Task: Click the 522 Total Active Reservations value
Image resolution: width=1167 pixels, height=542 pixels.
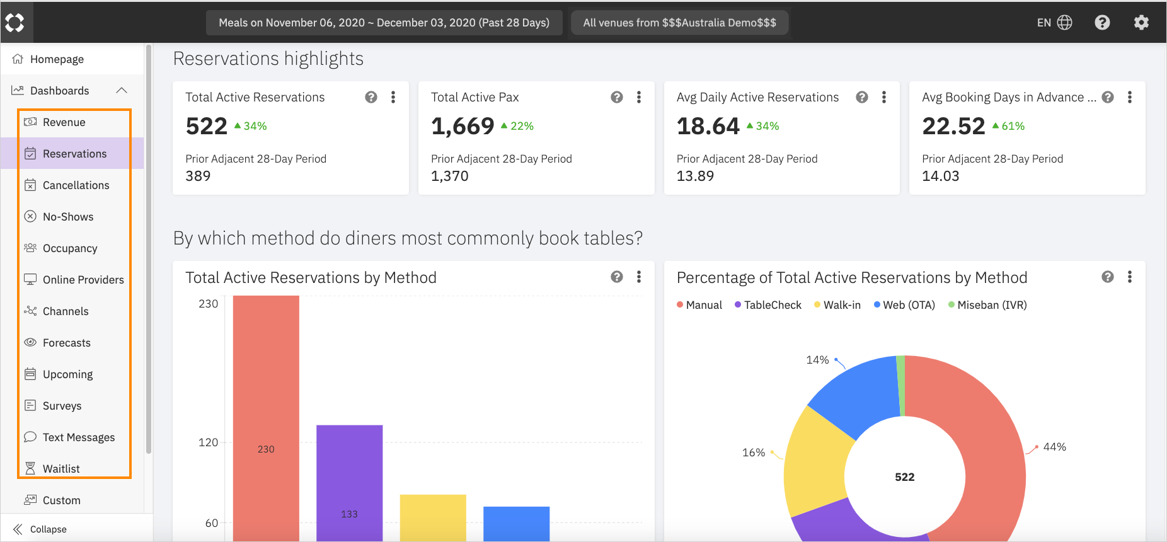Action: tap(207, 126)
